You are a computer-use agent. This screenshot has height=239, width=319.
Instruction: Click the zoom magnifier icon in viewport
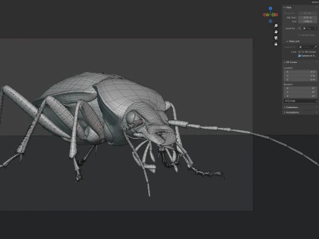point(276,26)
